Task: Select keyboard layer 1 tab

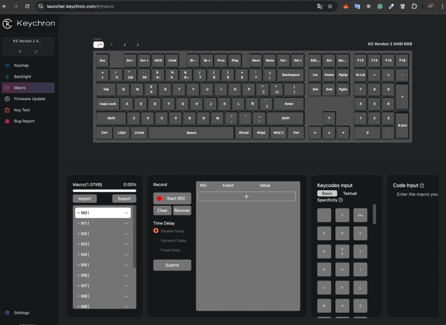Action: (111, 45)
